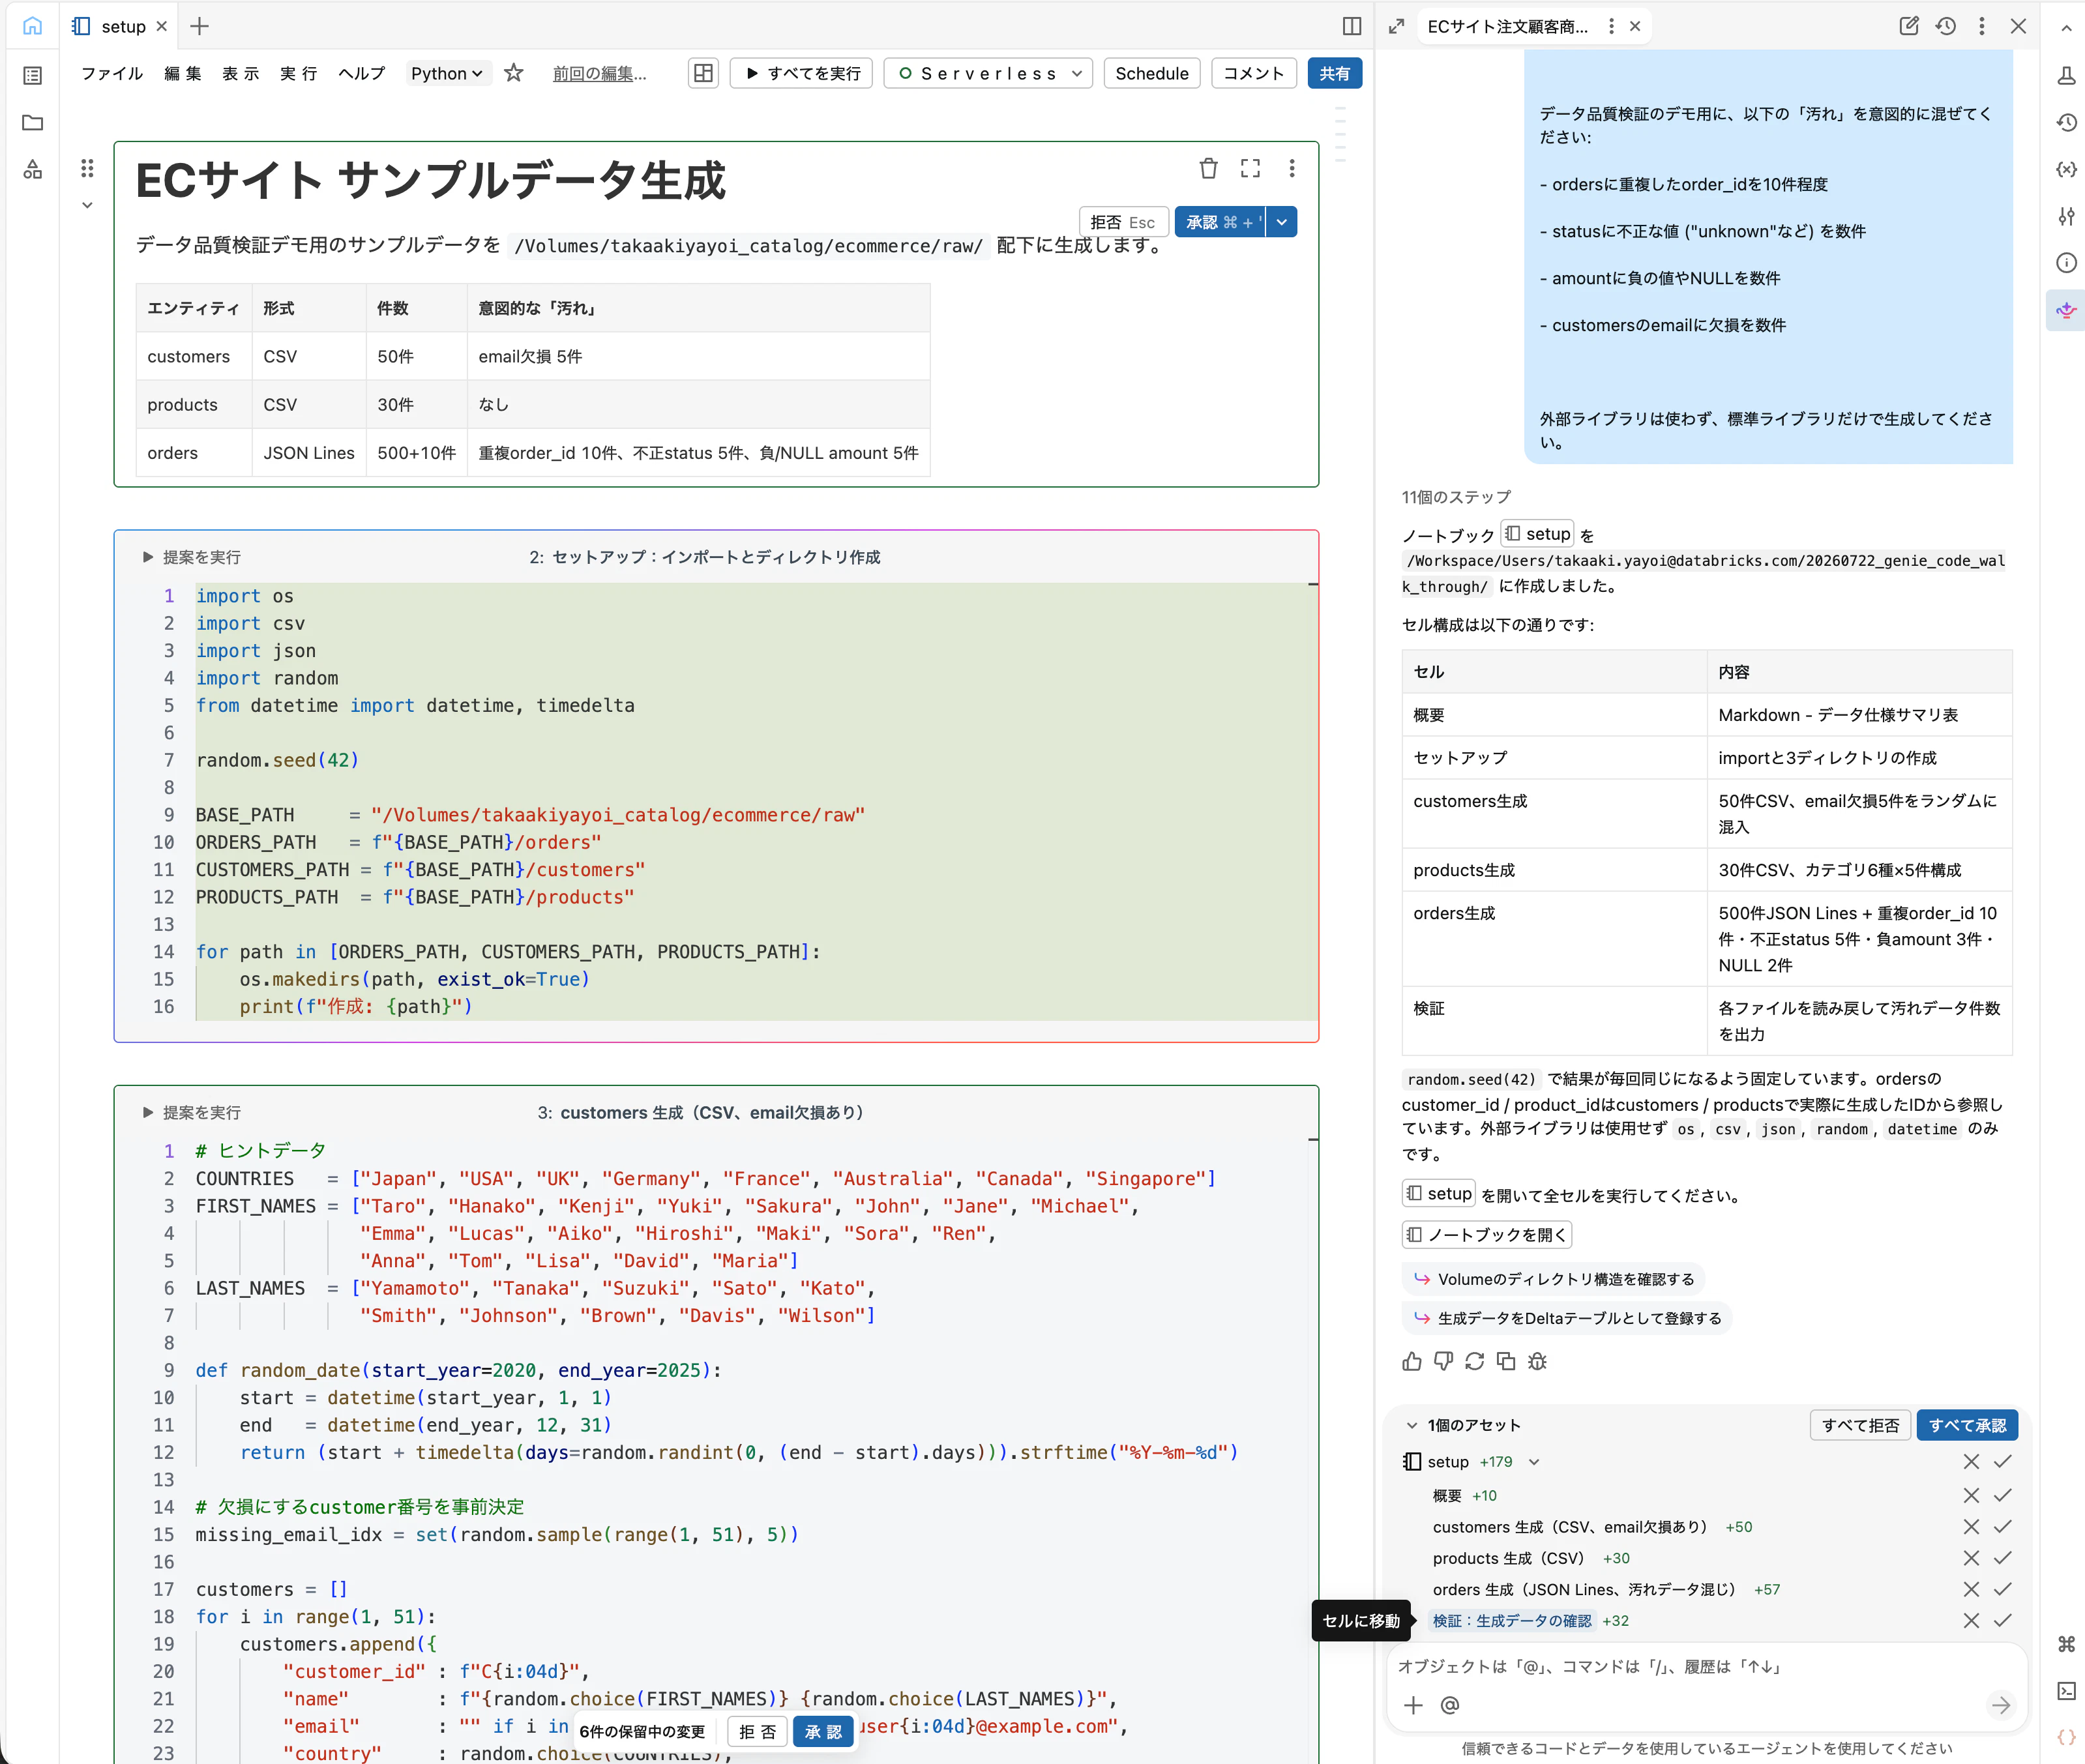Open the Databricks home icon
The width and height of the screenshot is (2085, 1764).
pos(33,26)
